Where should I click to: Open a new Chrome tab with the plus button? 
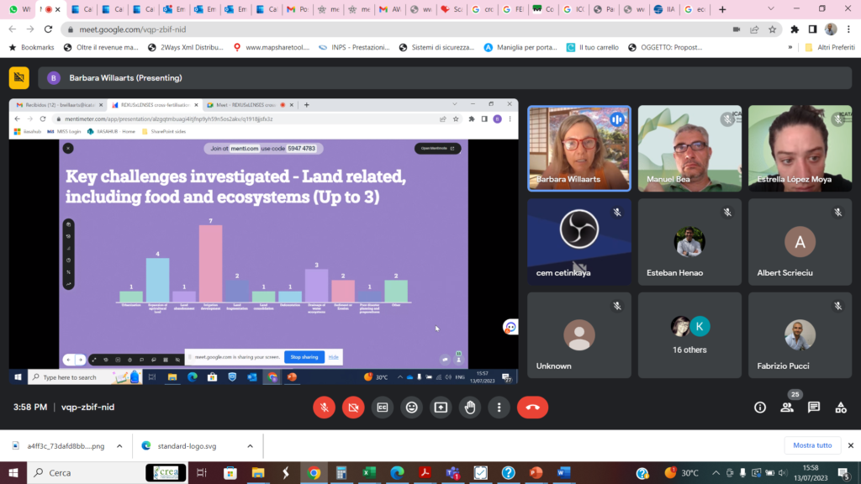pyautogui.click(x=722, y=9)
